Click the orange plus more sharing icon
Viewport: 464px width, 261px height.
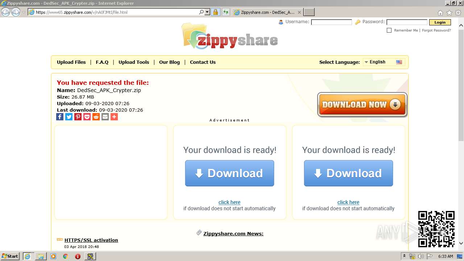click(x=114, y=117)
